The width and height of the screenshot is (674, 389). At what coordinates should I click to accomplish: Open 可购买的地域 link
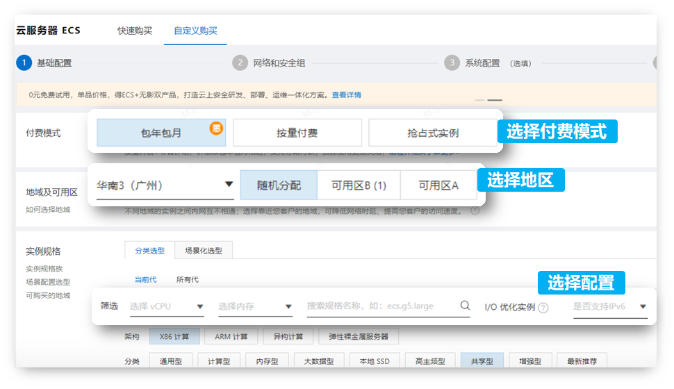tap(48, 296)
